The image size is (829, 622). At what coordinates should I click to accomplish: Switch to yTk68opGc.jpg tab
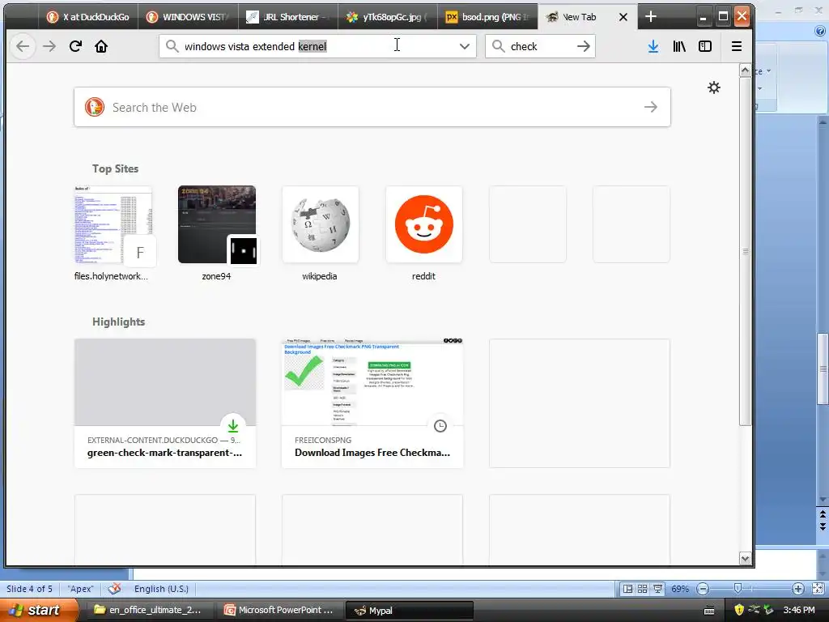[388, 17]
